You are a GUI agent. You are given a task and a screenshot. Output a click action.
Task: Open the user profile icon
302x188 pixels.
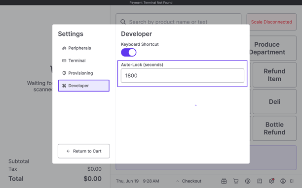(x=283, y=181)
